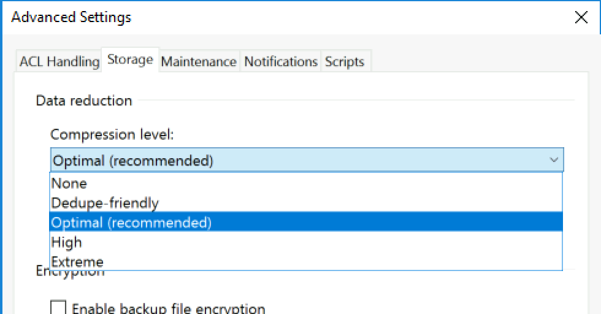Enable backup file encryption checkbox
Viewport: 601px width, 314px height.
coord(58,307)
